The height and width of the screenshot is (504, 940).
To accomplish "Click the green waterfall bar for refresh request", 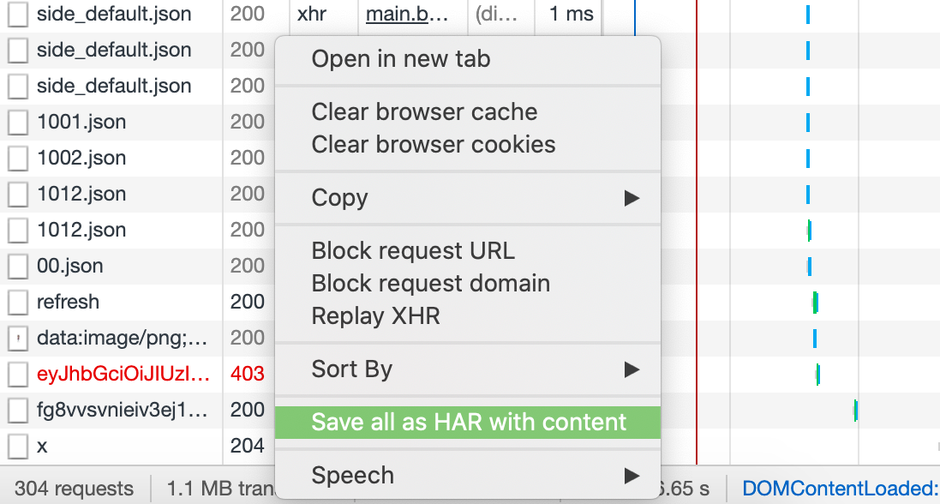I will point(812,302).
